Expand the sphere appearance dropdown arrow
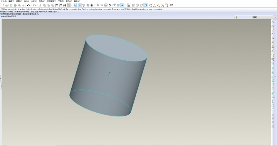 pyautogui.click(x=95, y=5)
